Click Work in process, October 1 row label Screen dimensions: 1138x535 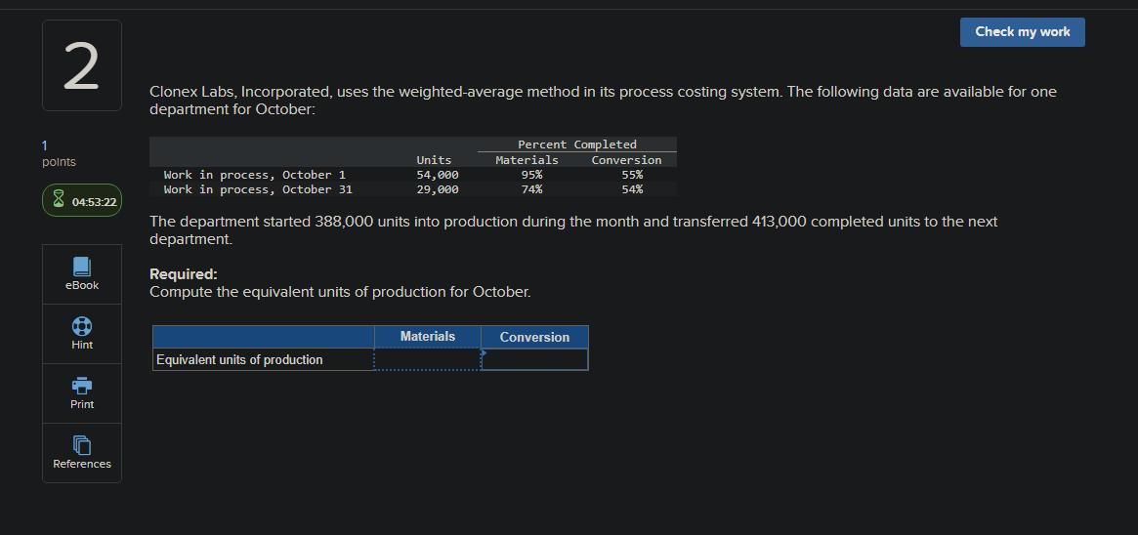tap(255, 175)
